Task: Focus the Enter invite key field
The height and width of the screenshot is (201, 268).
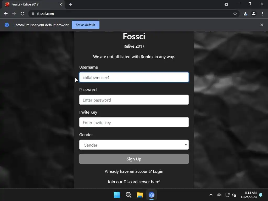Action: (134, 122)
